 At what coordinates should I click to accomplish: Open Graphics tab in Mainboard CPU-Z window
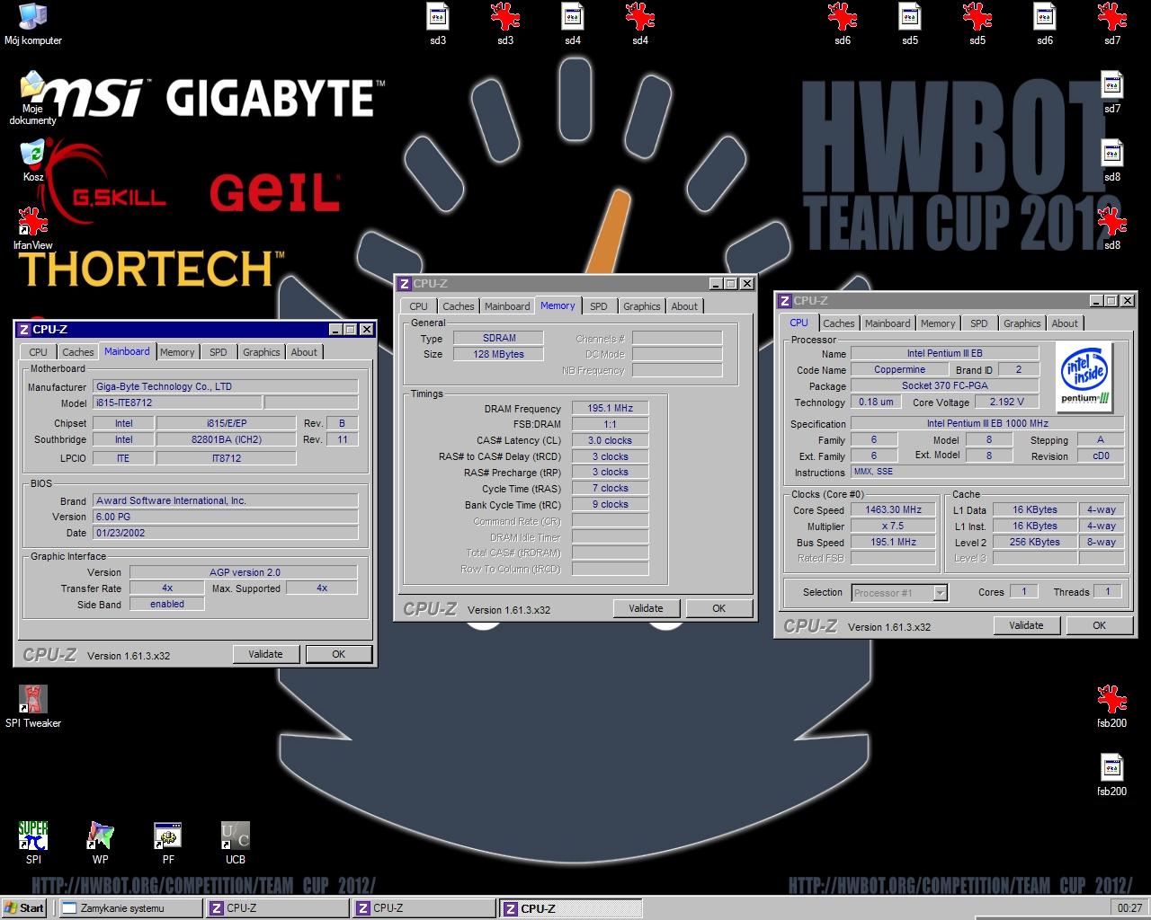pyautogui.click(x=262, y=352)
